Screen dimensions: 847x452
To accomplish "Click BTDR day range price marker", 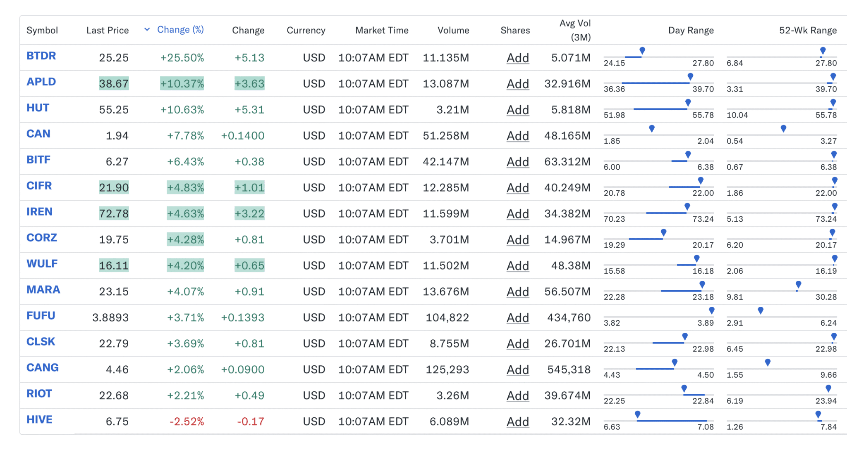I will [642, 51].
